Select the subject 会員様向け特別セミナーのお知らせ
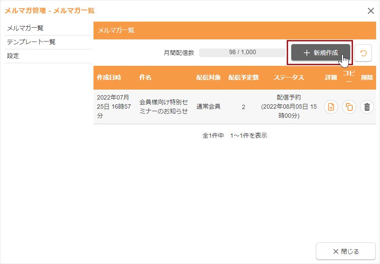The image size is (380, 264). click(164, 106)
